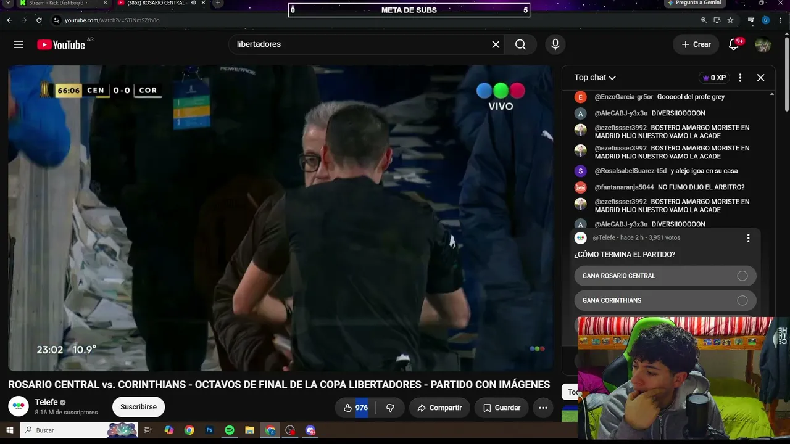Open the browser zoom magnifier icon
Screen dimensions: 790x444
point(704,20)
